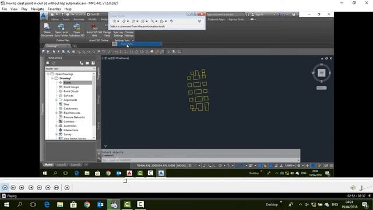Select the Modify ribbon tab

[x=93, y=19]
